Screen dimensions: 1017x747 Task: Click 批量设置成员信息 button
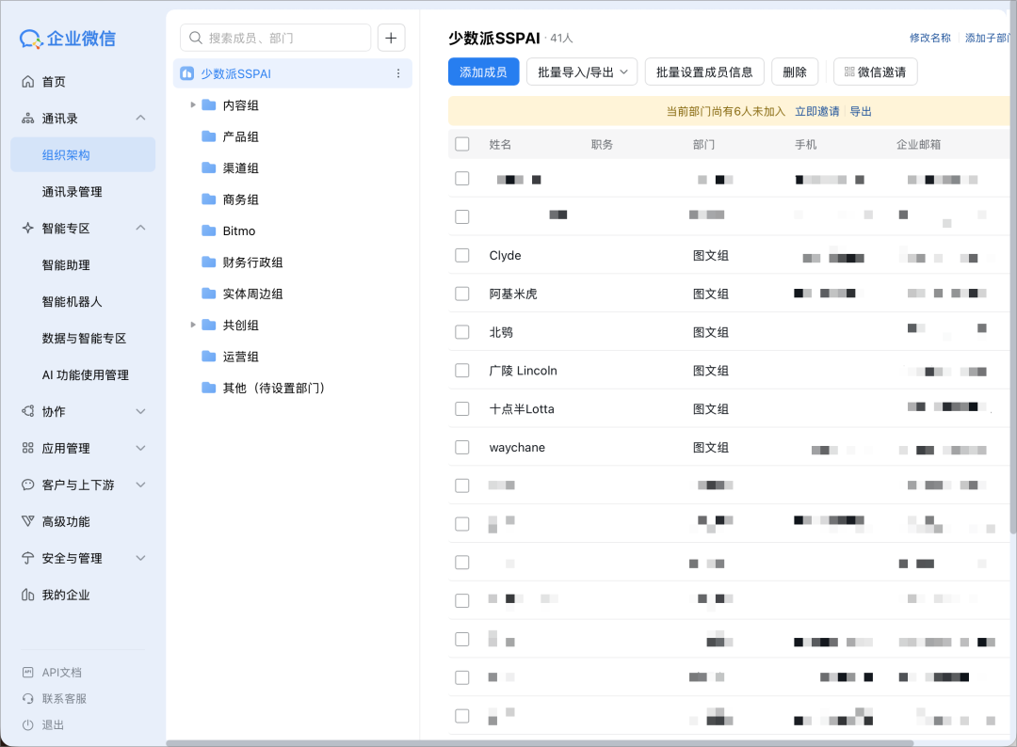tap(704, 72)
